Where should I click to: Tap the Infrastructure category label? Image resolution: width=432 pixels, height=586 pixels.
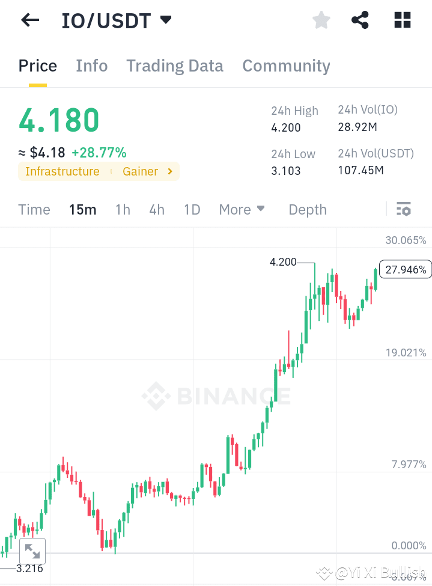point(62,171)
